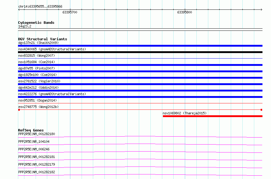Open variant nsv1051684 (Coe2014) label
The width and height of the screenshot is (271, 179).
37,62
